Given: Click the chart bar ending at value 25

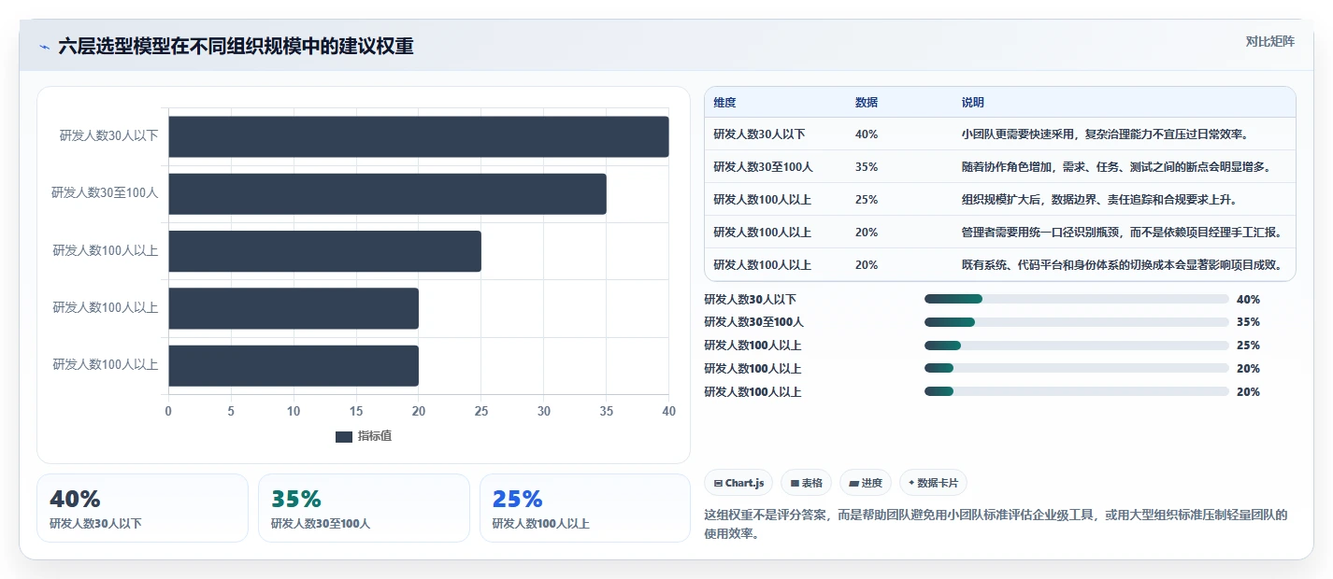Looking at the screenshot, I should (325, 251).
